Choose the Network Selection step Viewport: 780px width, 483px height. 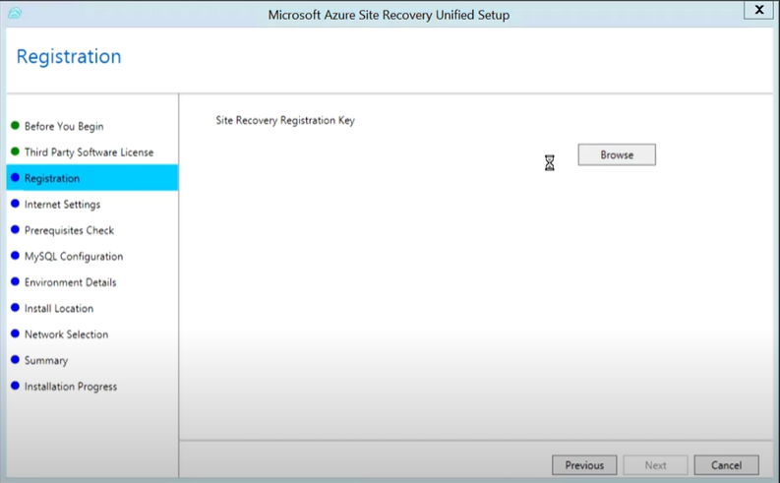coord(66,334)
